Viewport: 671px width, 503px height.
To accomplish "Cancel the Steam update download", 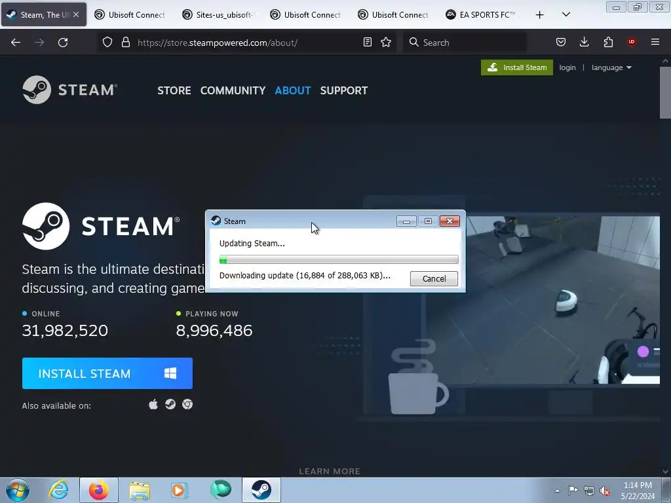I will (434, 278).
